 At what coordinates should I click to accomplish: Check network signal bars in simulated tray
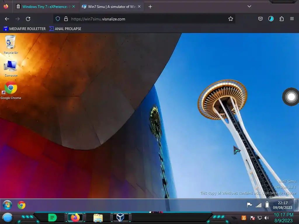coord(259,205)
